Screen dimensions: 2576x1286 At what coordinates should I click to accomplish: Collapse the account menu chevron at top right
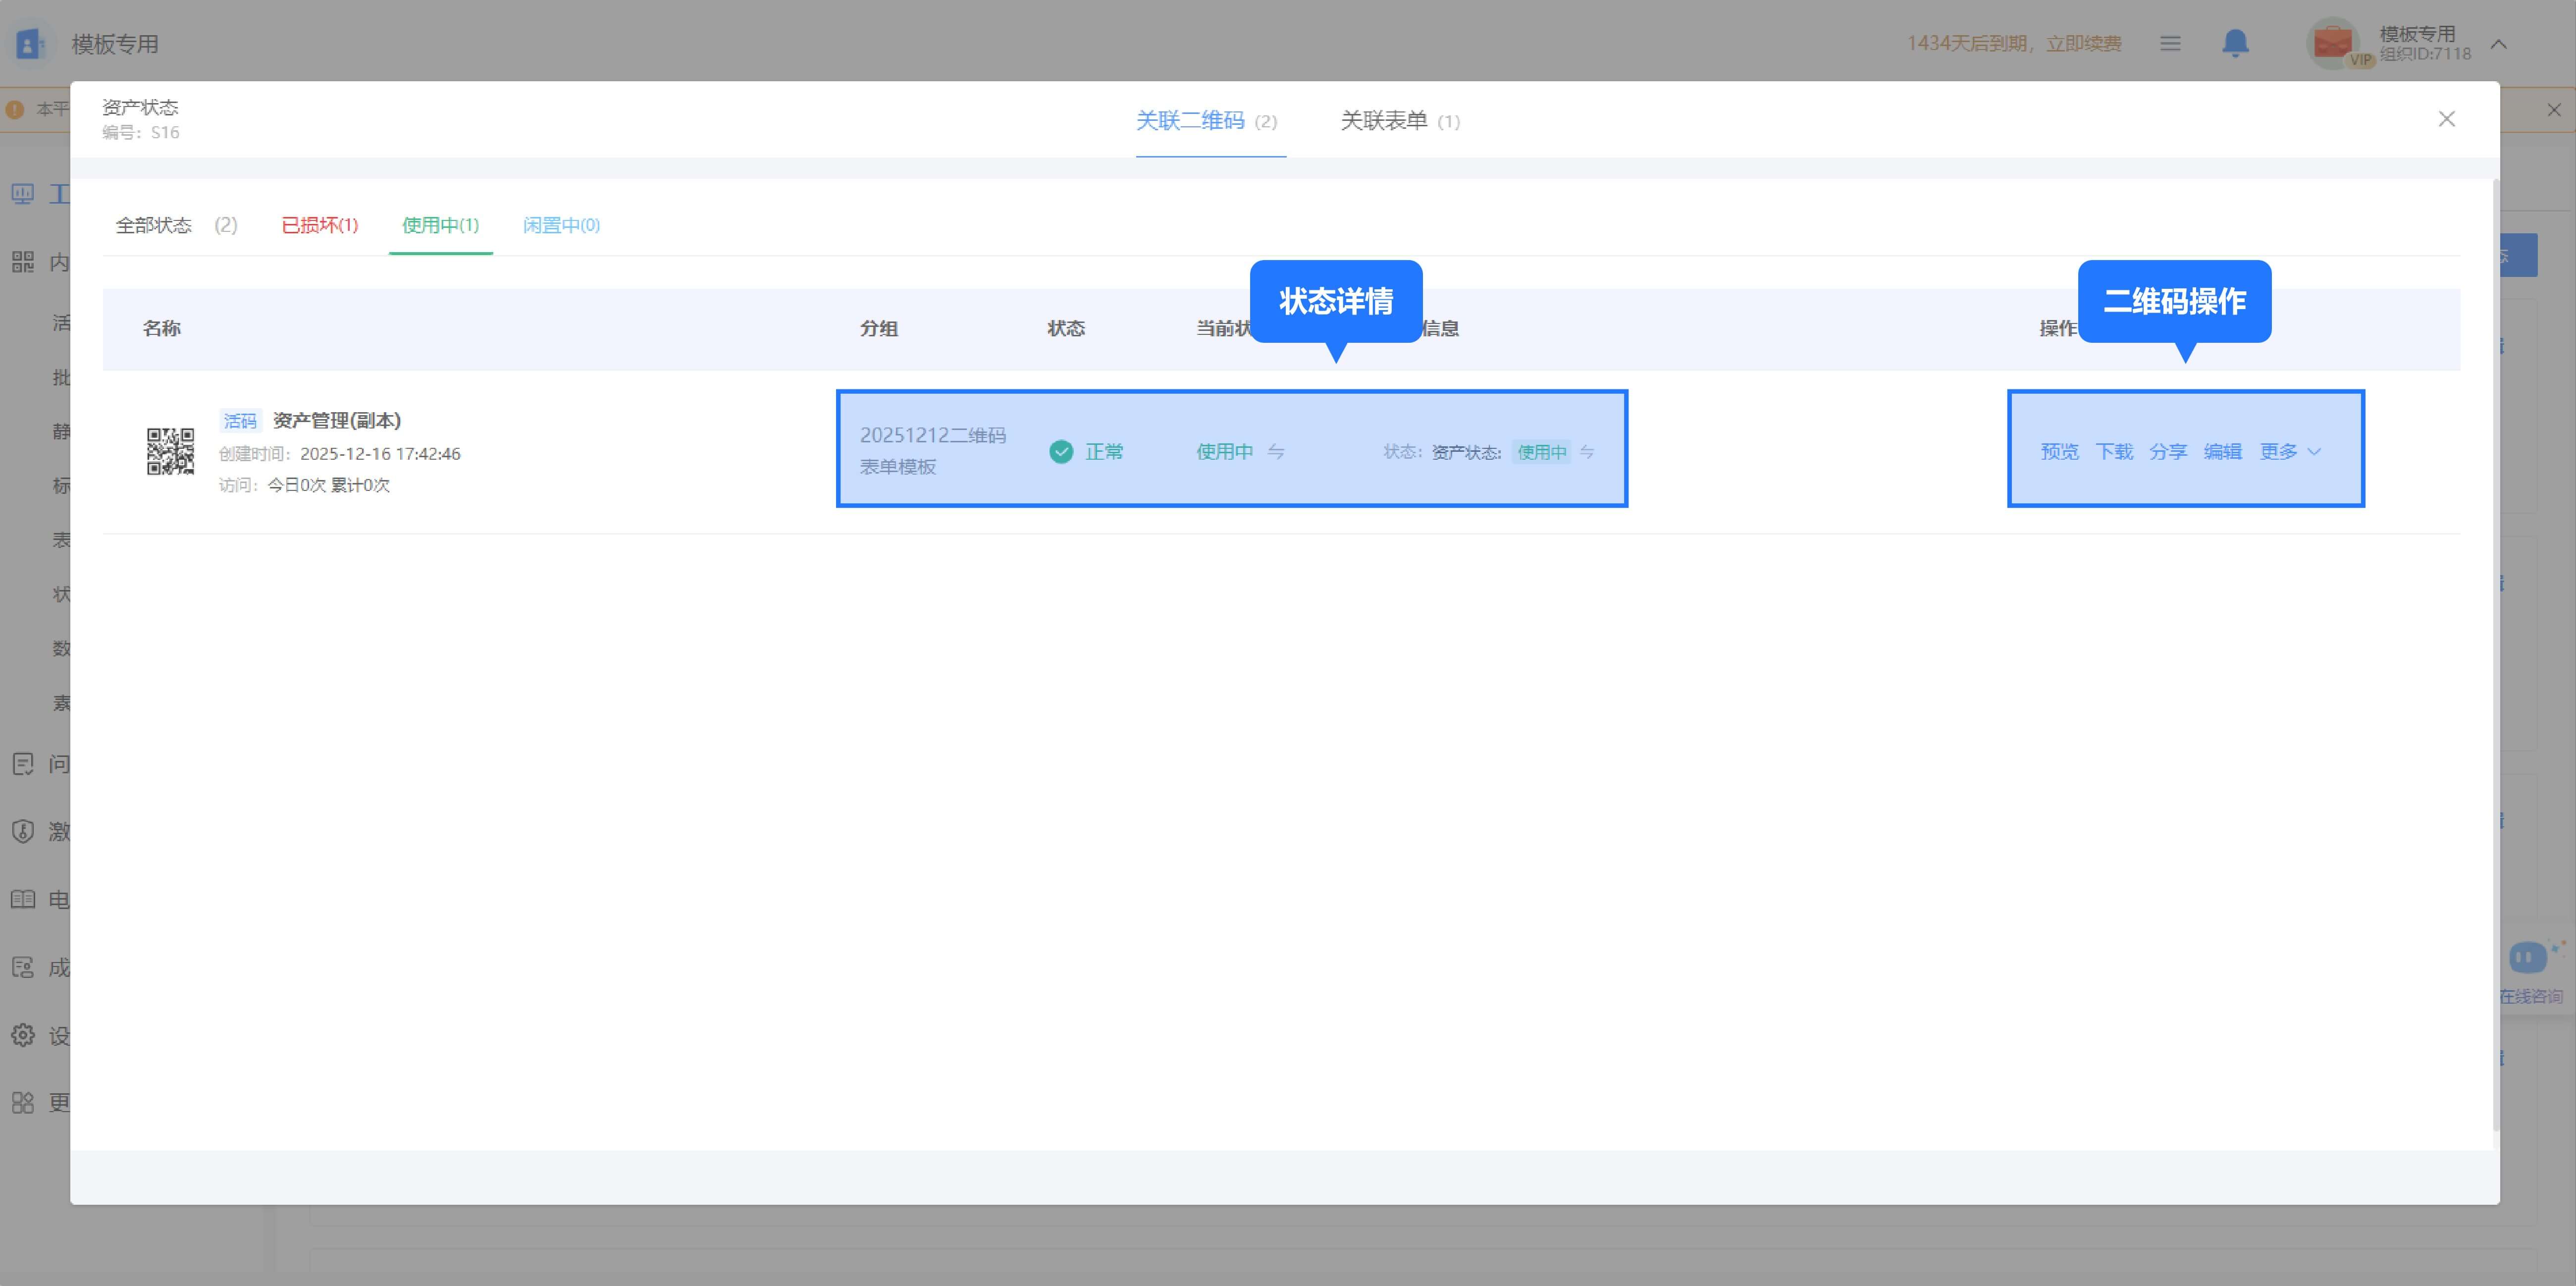(x=2498, y=43)
